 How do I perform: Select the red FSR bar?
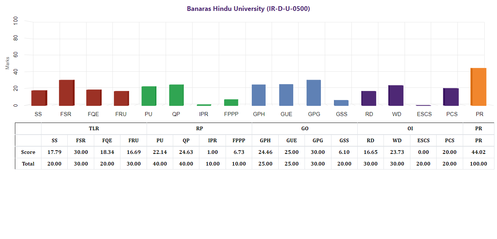(67, 93)
